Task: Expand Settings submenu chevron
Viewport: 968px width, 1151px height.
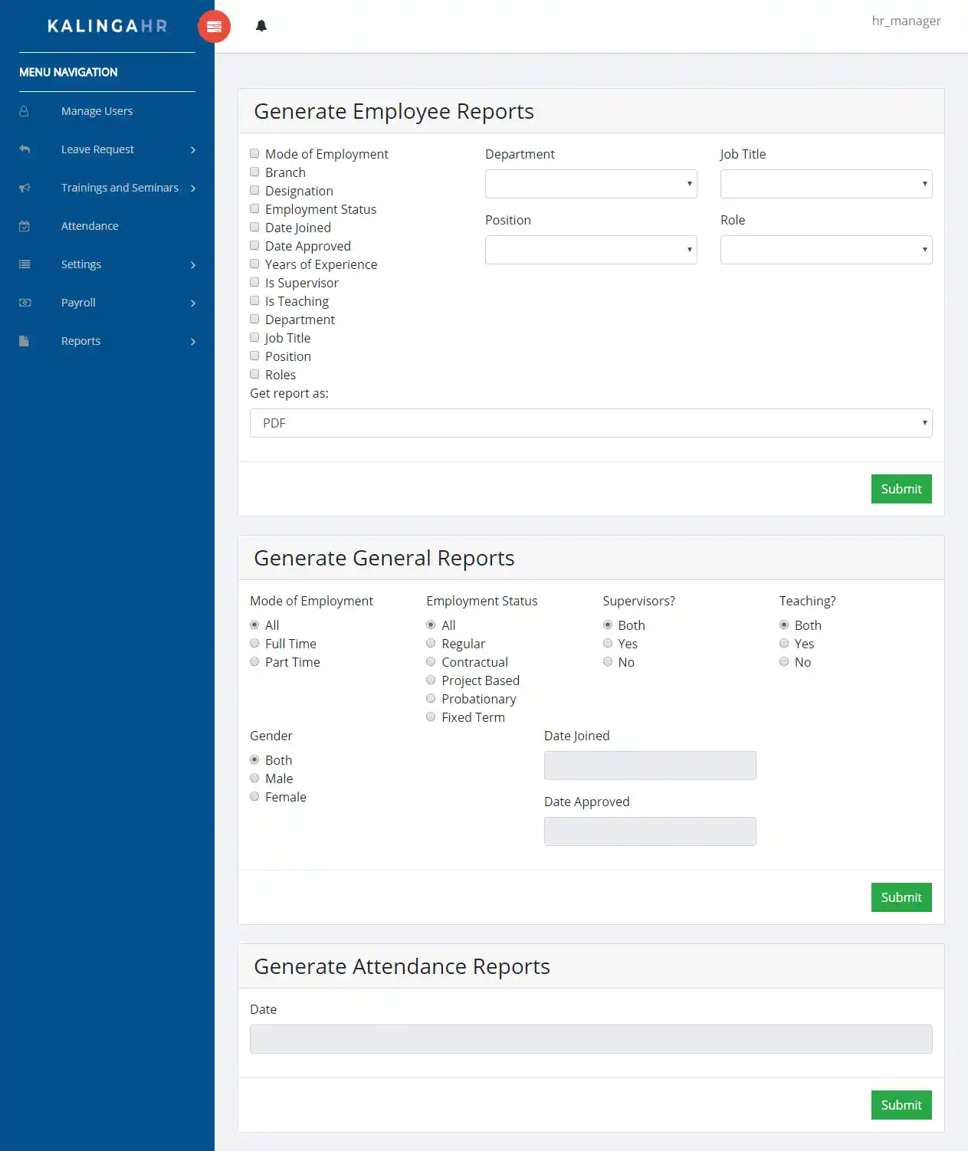Action: (193, 265)
